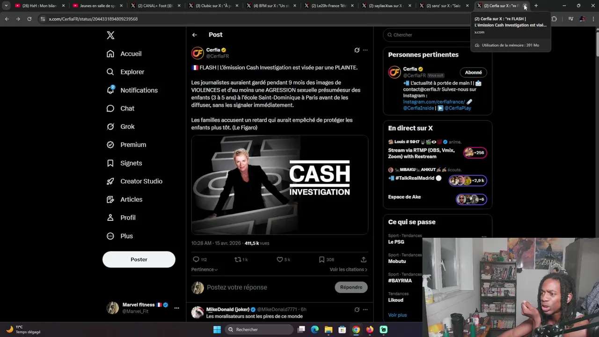This screenshot has width=599, height=337.
Task: Open Accueil from the sidebar
Action: (124, 54)
